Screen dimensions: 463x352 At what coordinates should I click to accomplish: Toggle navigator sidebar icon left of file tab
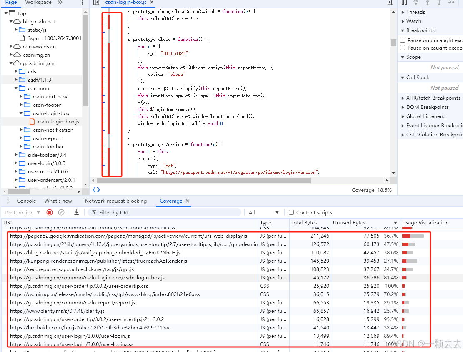pyautogui.click(x=96, y=3)
